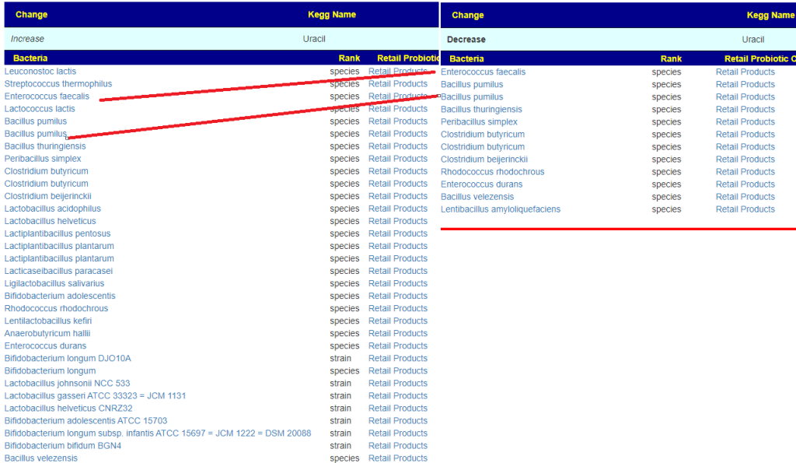
Task: Open Retail Products for Lactobacillus acidophilus
Action: tap(398, 209)
